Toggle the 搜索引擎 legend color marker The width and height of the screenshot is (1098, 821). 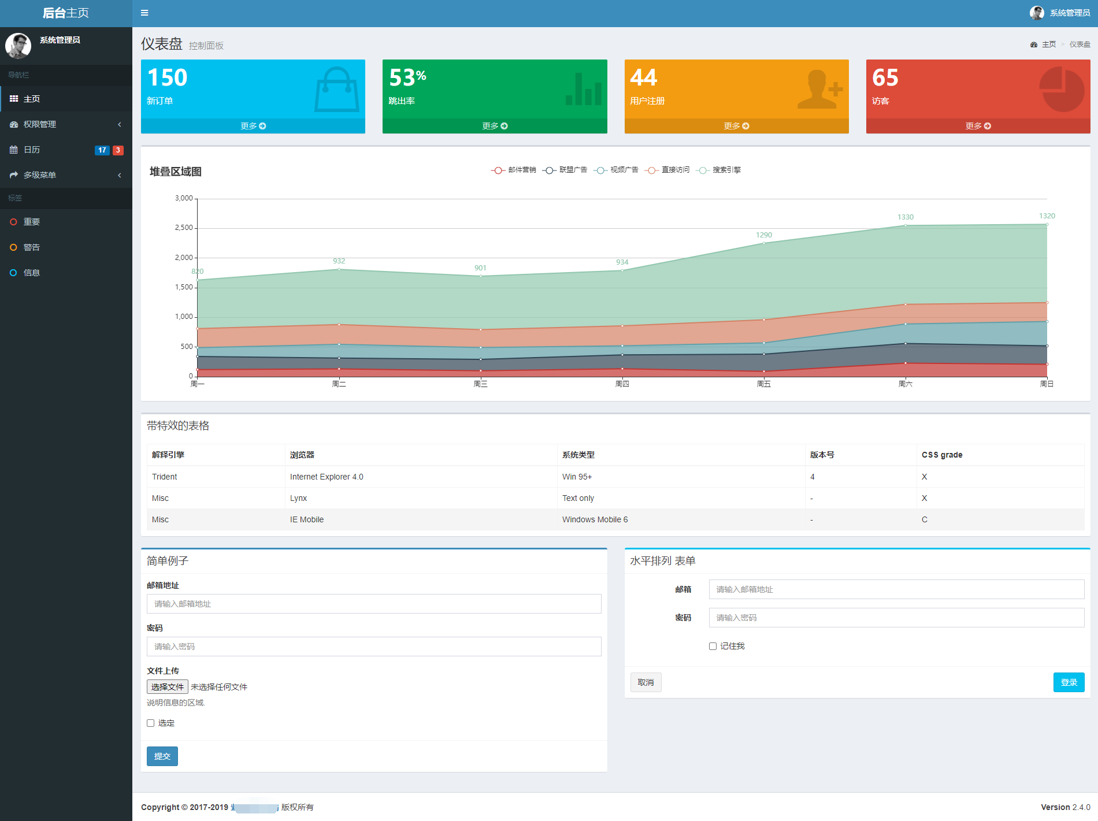point(703,170)
